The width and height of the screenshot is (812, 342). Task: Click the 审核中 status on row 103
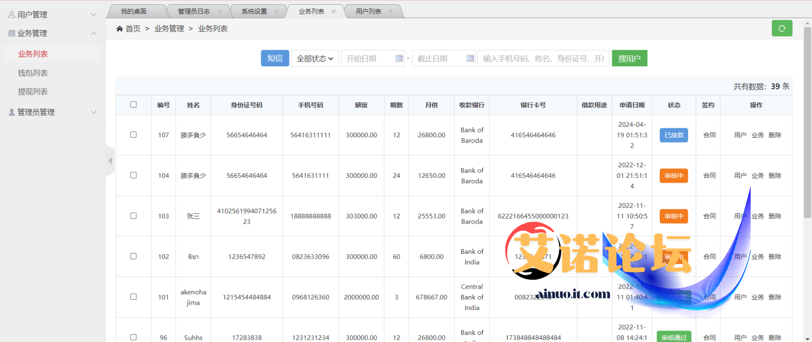click(674, 216)
